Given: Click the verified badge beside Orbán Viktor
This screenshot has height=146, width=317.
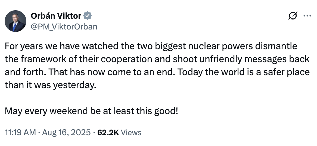Looking at the screenshot, I should (88, 16).
